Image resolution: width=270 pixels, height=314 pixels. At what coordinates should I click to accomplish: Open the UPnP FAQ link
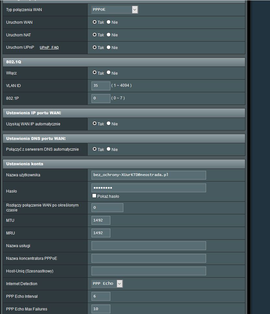[x=49, y=47]
